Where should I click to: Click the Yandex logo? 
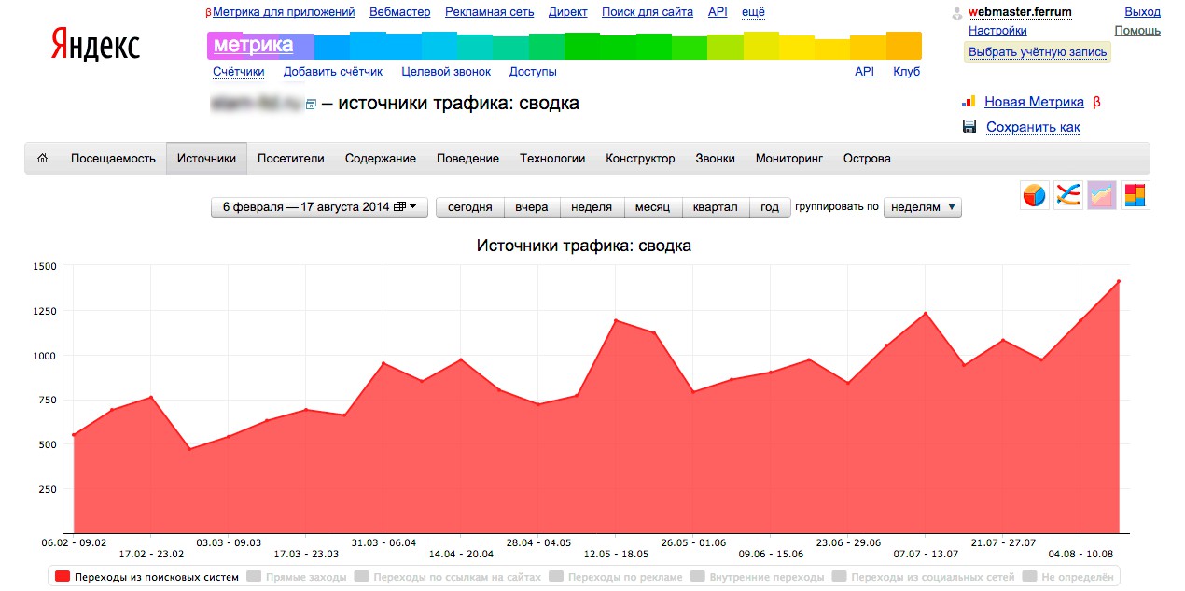pyautogui.click(x=95, y=44)
